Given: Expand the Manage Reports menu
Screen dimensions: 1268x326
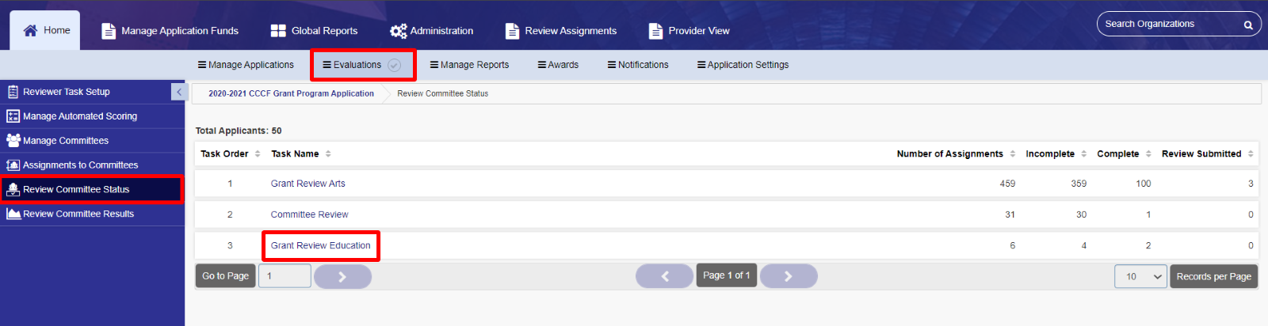Looking at the screenshot, I should point(469,65).
